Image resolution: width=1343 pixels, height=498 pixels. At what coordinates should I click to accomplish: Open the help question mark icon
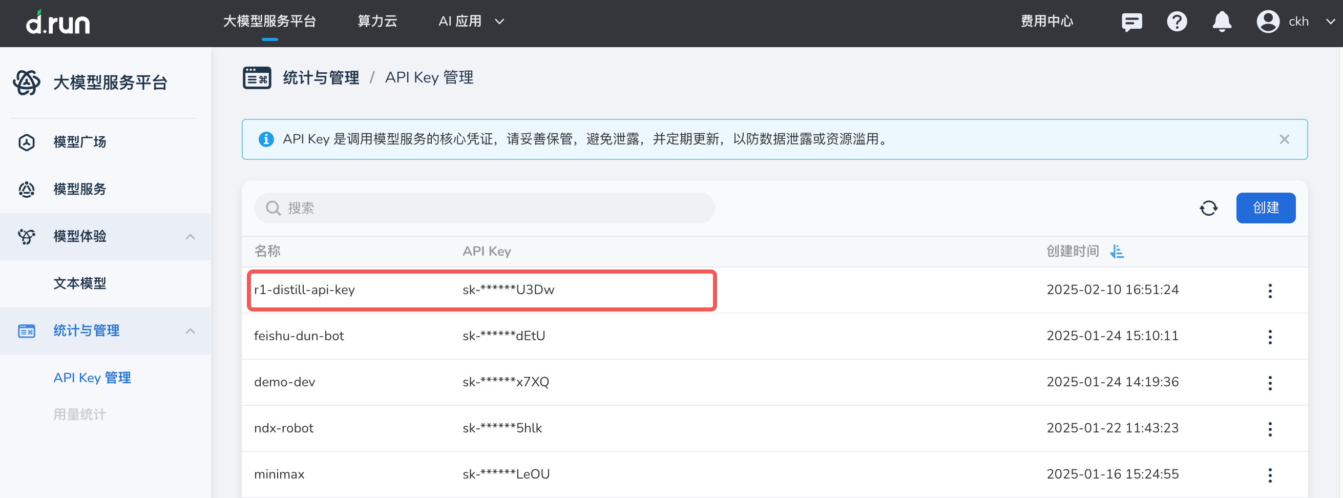click(x=1177, y=22)
